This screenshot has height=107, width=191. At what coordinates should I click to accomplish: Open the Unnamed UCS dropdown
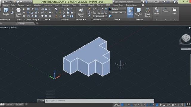click(101, 16)
